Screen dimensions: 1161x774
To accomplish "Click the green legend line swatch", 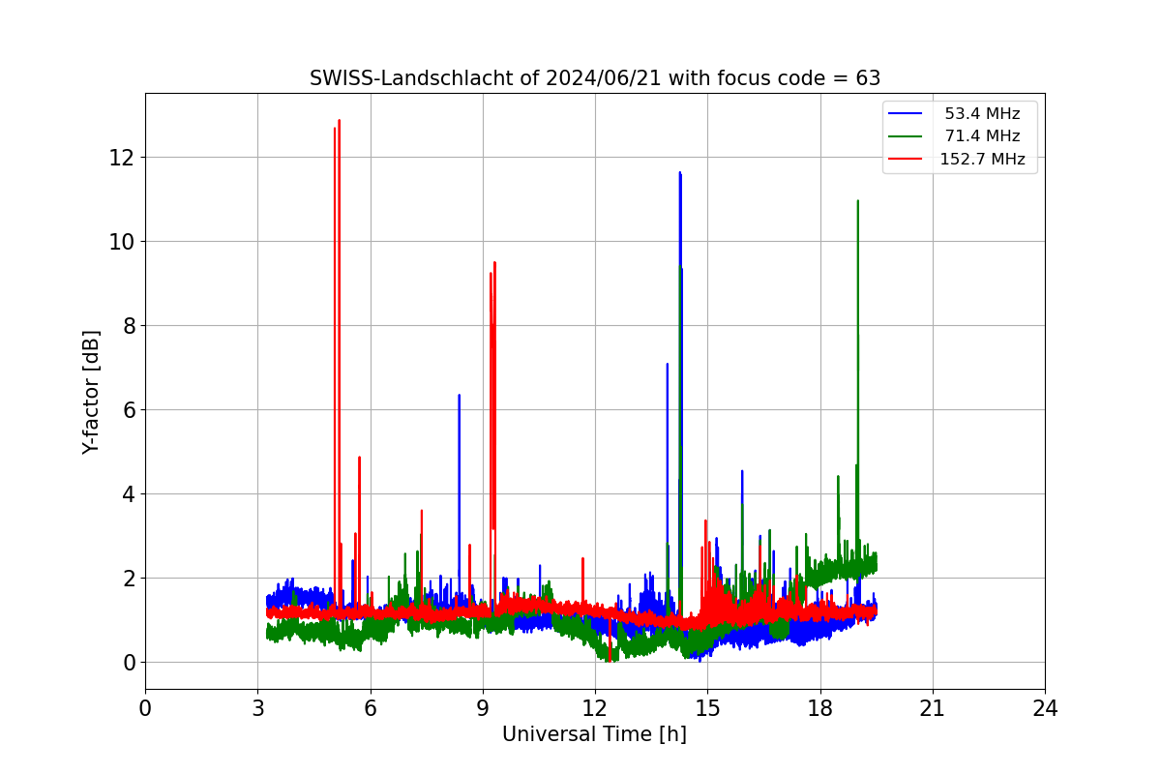I will tap(907, 136).
